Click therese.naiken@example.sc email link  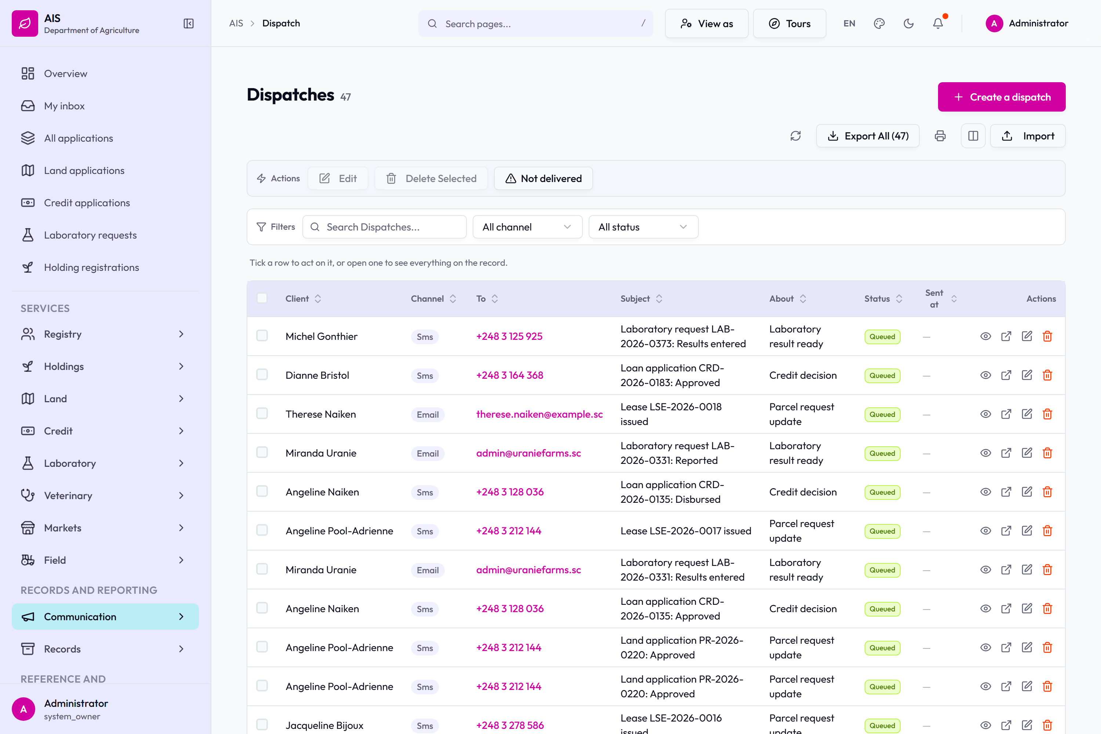pyautogui.click(x=539, y=414)
